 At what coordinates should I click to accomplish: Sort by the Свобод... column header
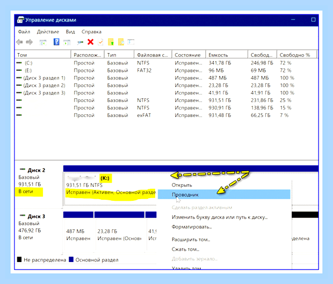pos(262,55)
